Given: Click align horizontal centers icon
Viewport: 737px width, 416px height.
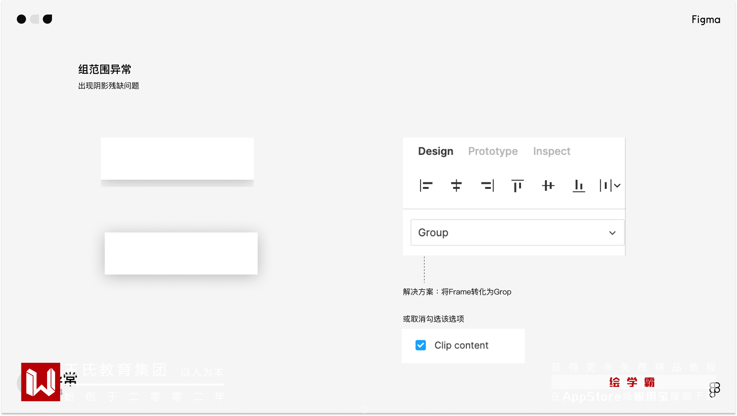Looking at the screenshot, I should coord(456,186).
